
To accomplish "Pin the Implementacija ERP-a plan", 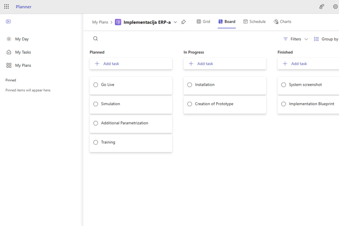I will coord(184,22).
